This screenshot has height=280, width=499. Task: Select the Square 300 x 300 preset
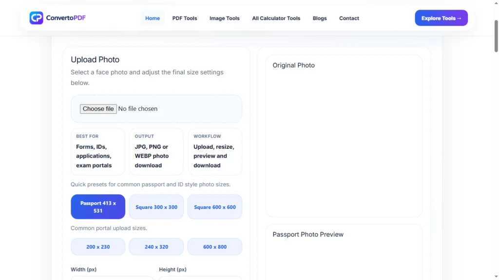(x=156, y=207)
